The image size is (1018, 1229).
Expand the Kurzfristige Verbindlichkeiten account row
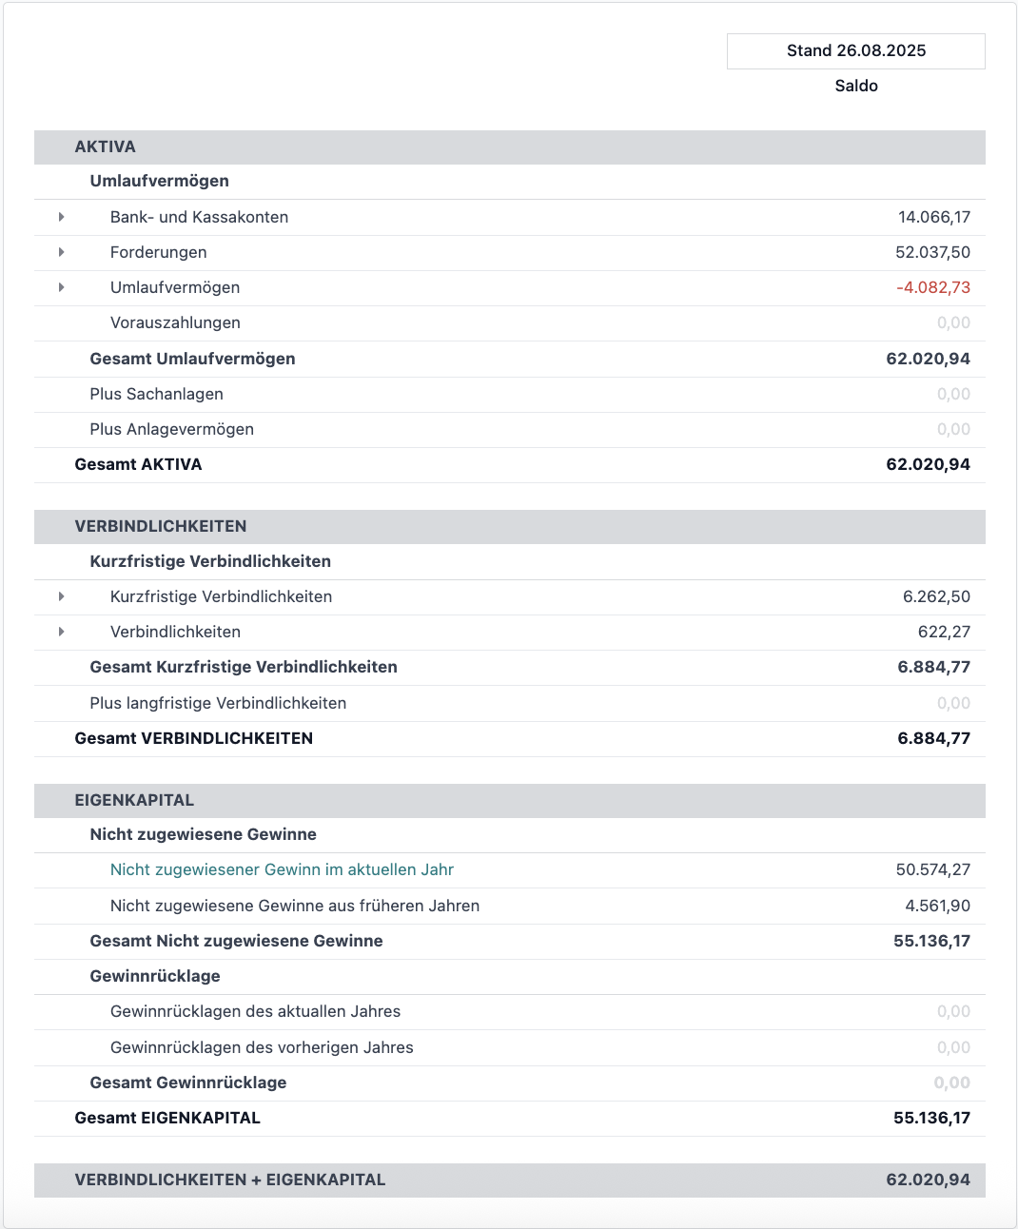pyautogui.click(x=62, y=596)
